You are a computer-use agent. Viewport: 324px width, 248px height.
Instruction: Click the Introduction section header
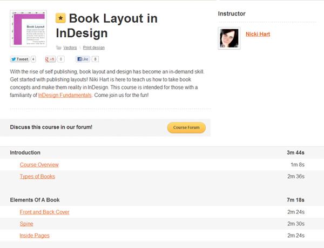(25, 153)
